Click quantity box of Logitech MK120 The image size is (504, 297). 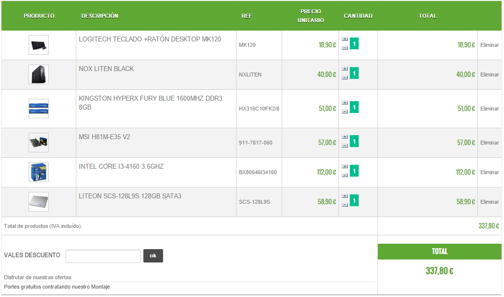click(354, 43)
